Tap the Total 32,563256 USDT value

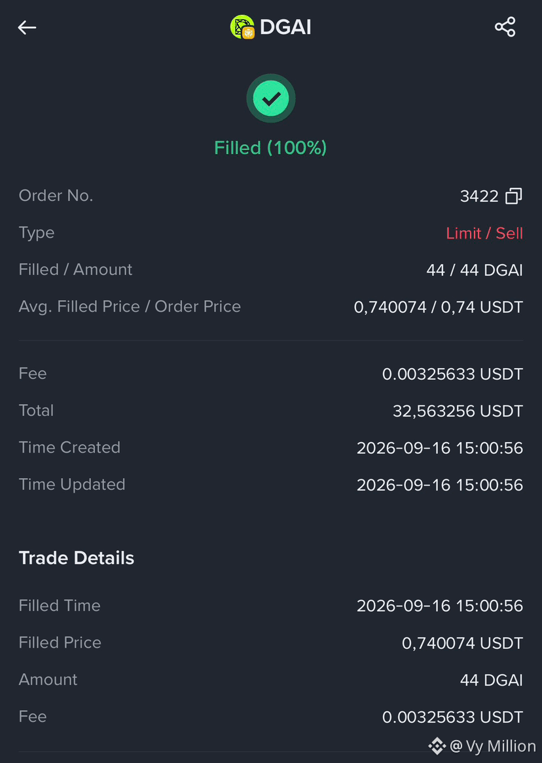pyautogui.click(x=458, y=411)
